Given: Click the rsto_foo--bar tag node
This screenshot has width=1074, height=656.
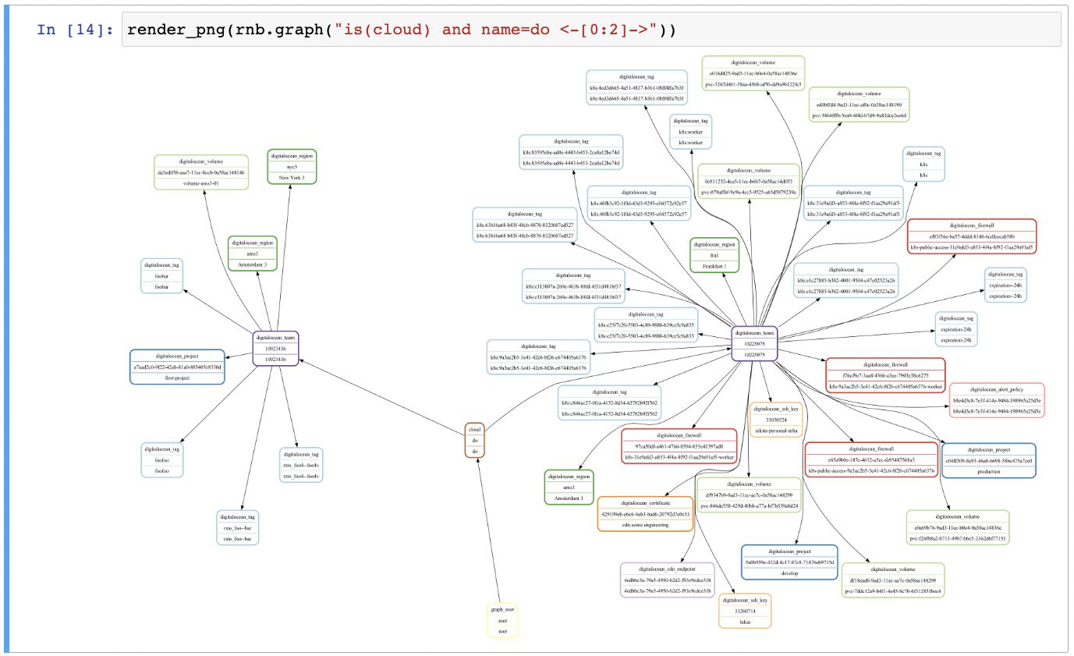Looking at the screenshot, I should 239,527.
